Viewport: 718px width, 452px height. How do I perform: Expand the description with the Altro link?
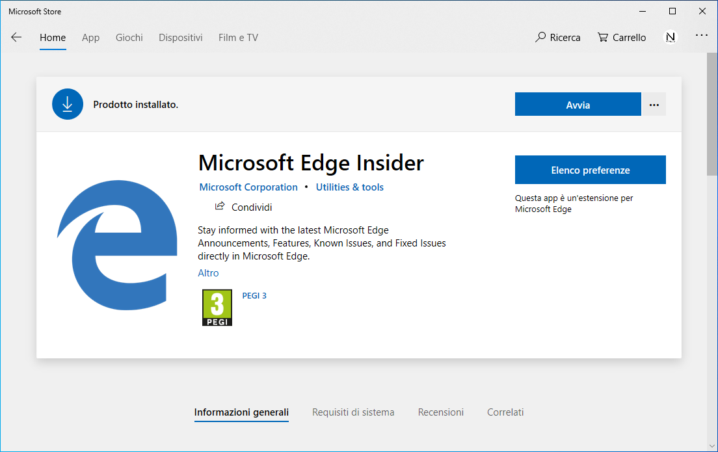tap(208, 273)
